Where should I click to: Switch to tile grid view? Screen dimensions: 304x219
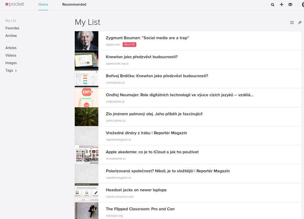(x=292, y=23)
